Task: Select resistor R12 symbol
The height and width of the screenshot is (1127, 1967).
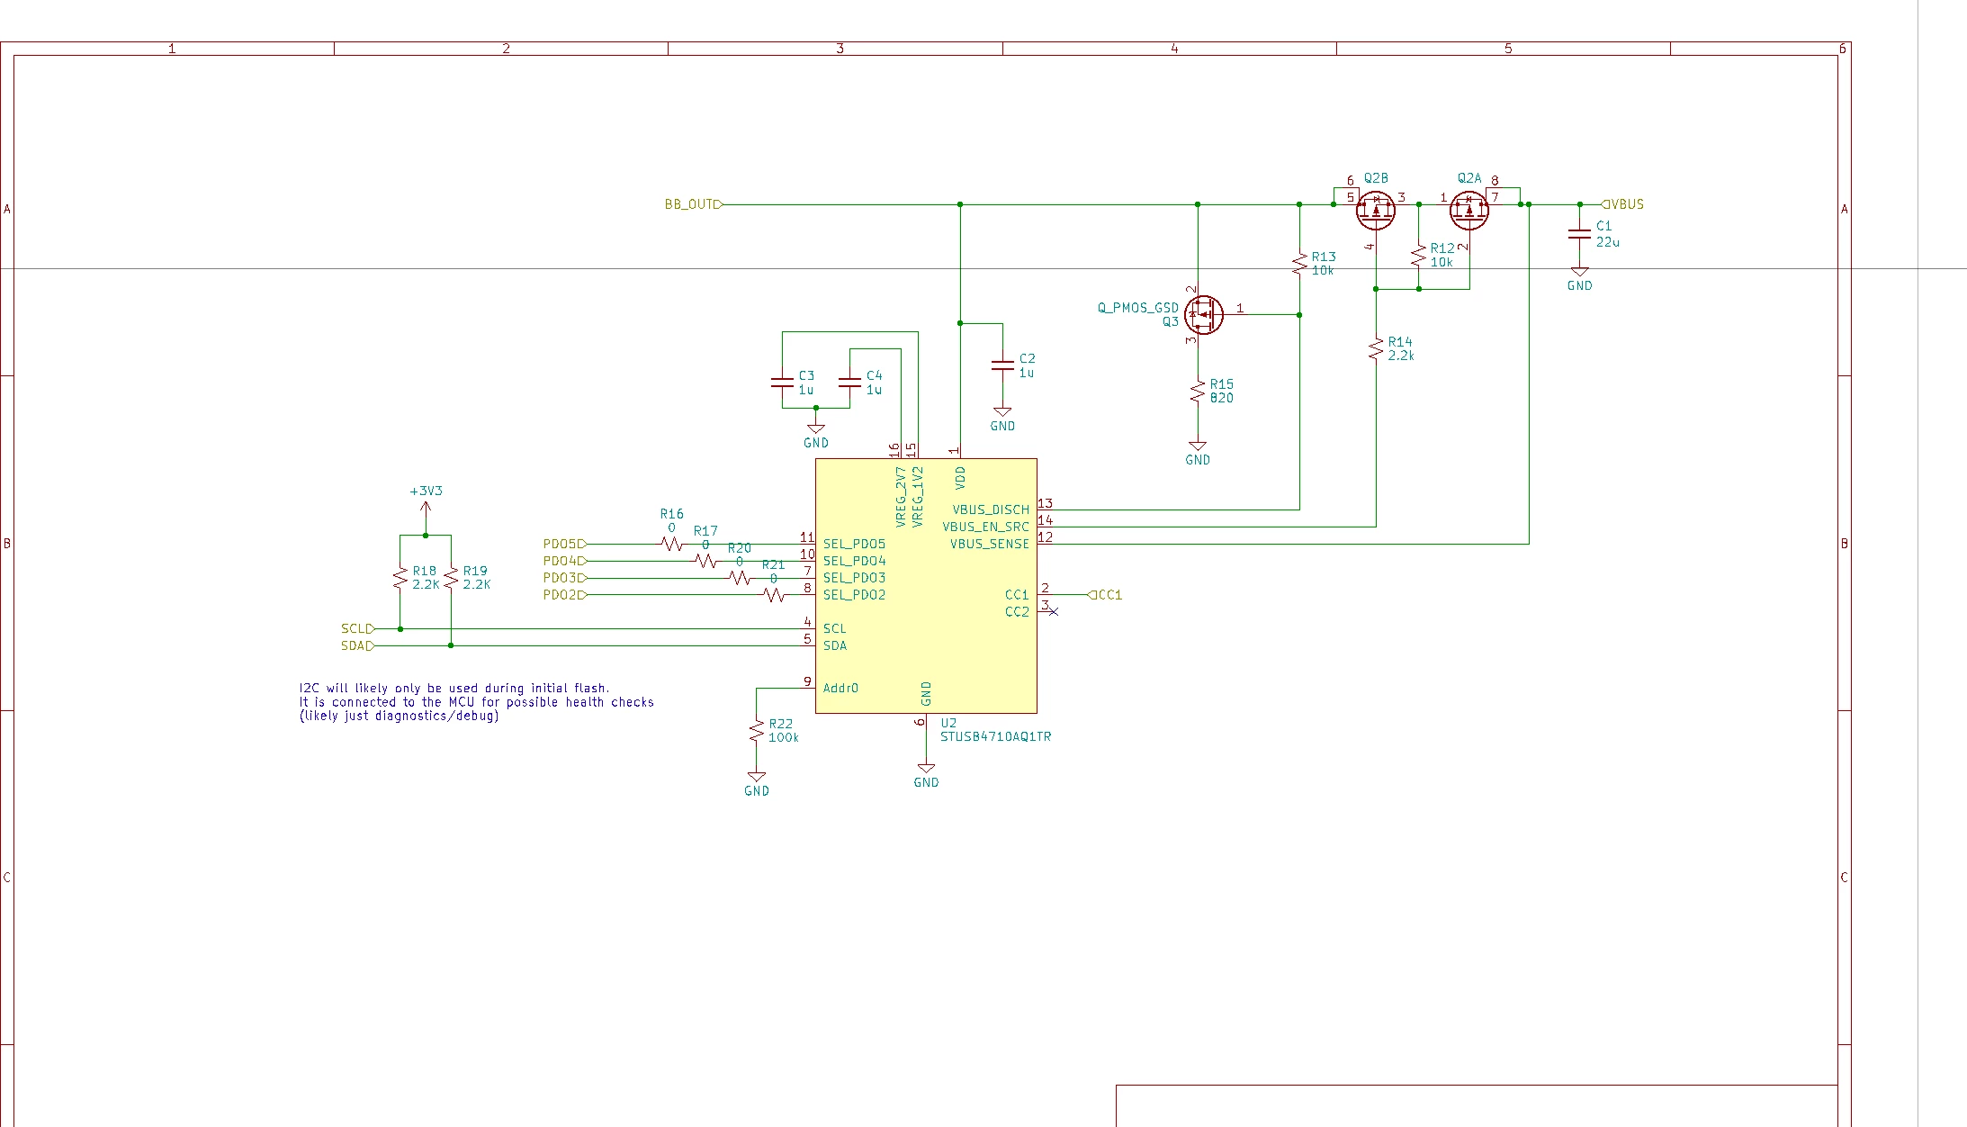Action: [1419, 256]
